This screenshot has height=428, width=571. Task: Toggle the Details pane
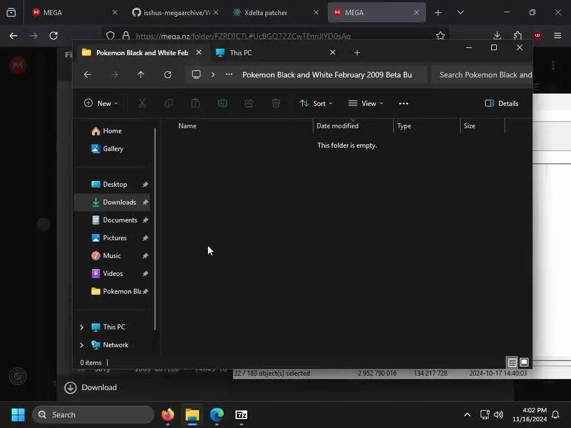tap(501, 103)
